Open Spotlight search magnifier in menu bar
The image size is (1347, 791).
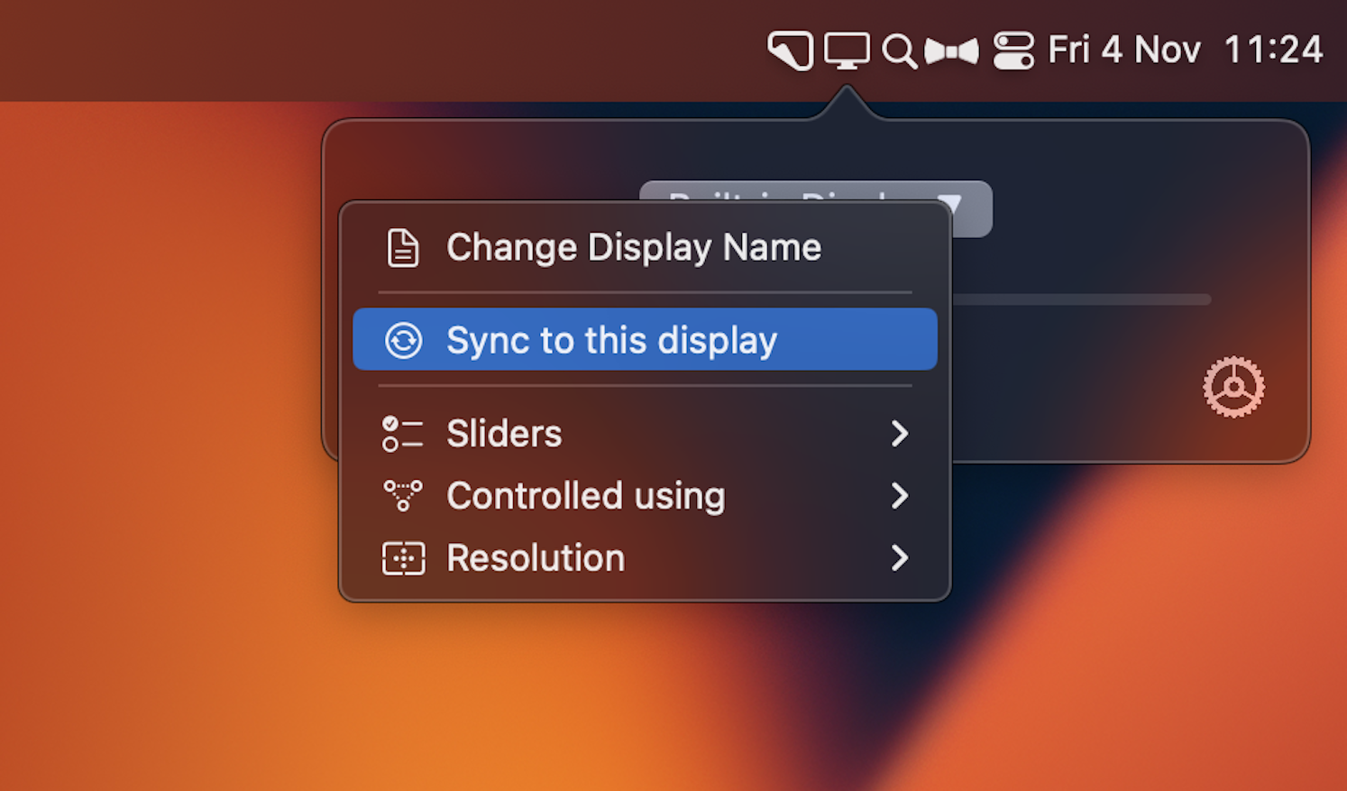click(899, 51)
